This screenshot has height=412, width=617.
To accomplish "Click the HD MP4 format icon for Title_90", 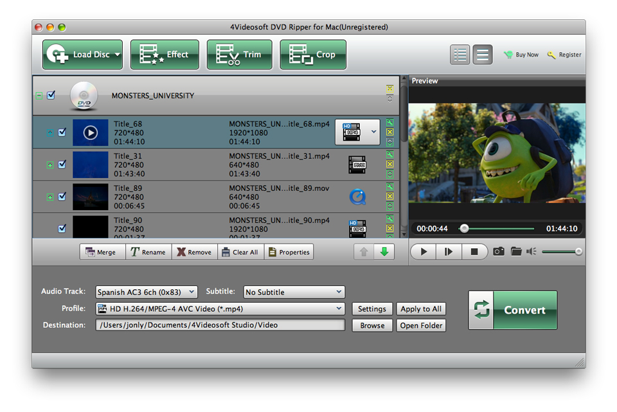I will [357, 229].
